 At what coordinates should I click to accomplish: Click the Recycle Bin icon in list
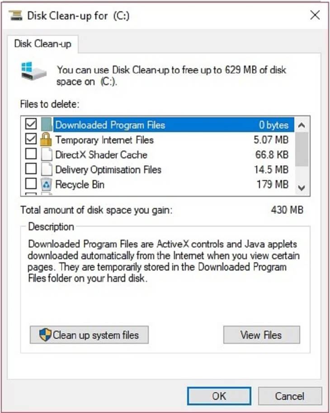pyautogui.click(x=46, y=185)
